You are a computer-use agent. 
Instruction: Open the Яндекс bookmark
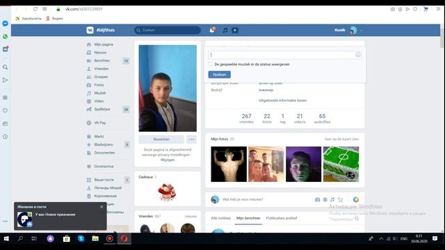(x=54, y=19)
